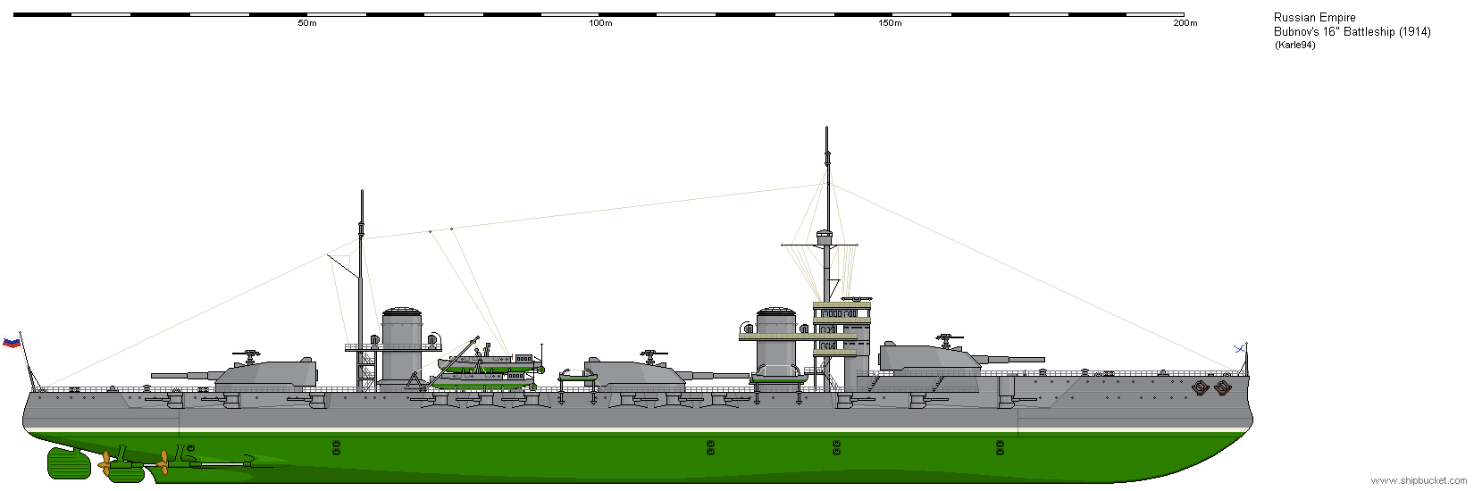Click the "100m" scale label
The image size is (1474, 491).
point(600,23)
